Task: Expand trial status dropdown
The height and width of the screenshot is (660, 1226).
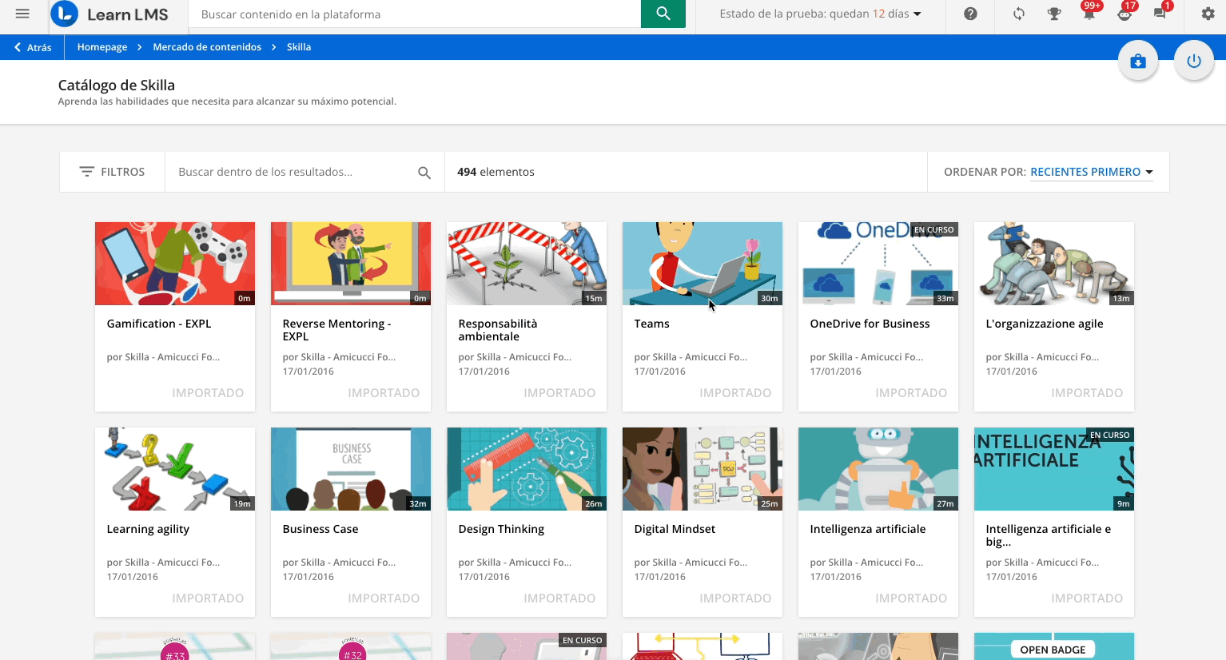Action: (820, 14)
